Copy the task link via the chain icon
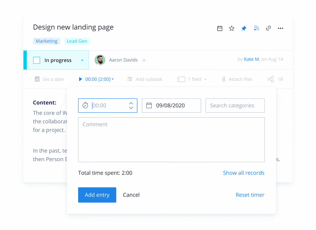Screen dimensions: 316x230 [x=268, y=28]
